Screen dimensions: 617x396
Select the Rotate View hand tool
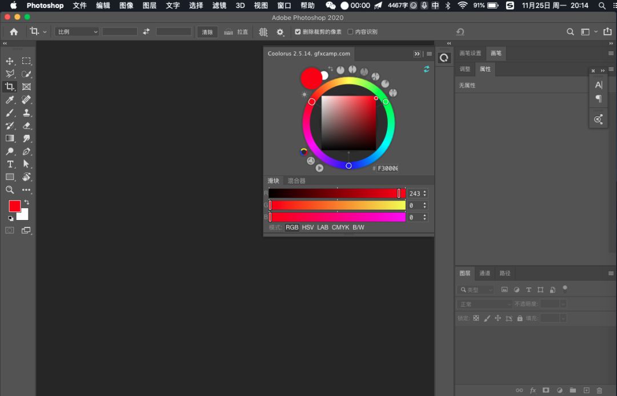point(26,177)
